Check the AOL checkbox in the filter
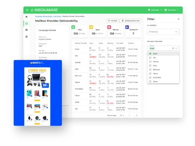195x146 pixels. pyautogui.click(x=150, y=58)
